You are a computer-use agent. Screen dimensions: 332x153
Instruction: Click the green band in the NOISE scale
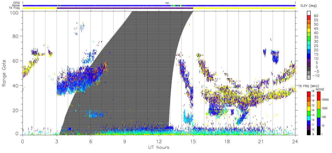[x=318, y=113]
